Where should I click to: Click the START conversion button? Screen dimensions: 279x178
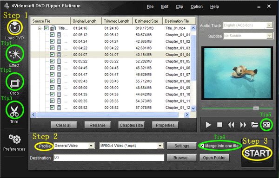click(x=257, y=153)
